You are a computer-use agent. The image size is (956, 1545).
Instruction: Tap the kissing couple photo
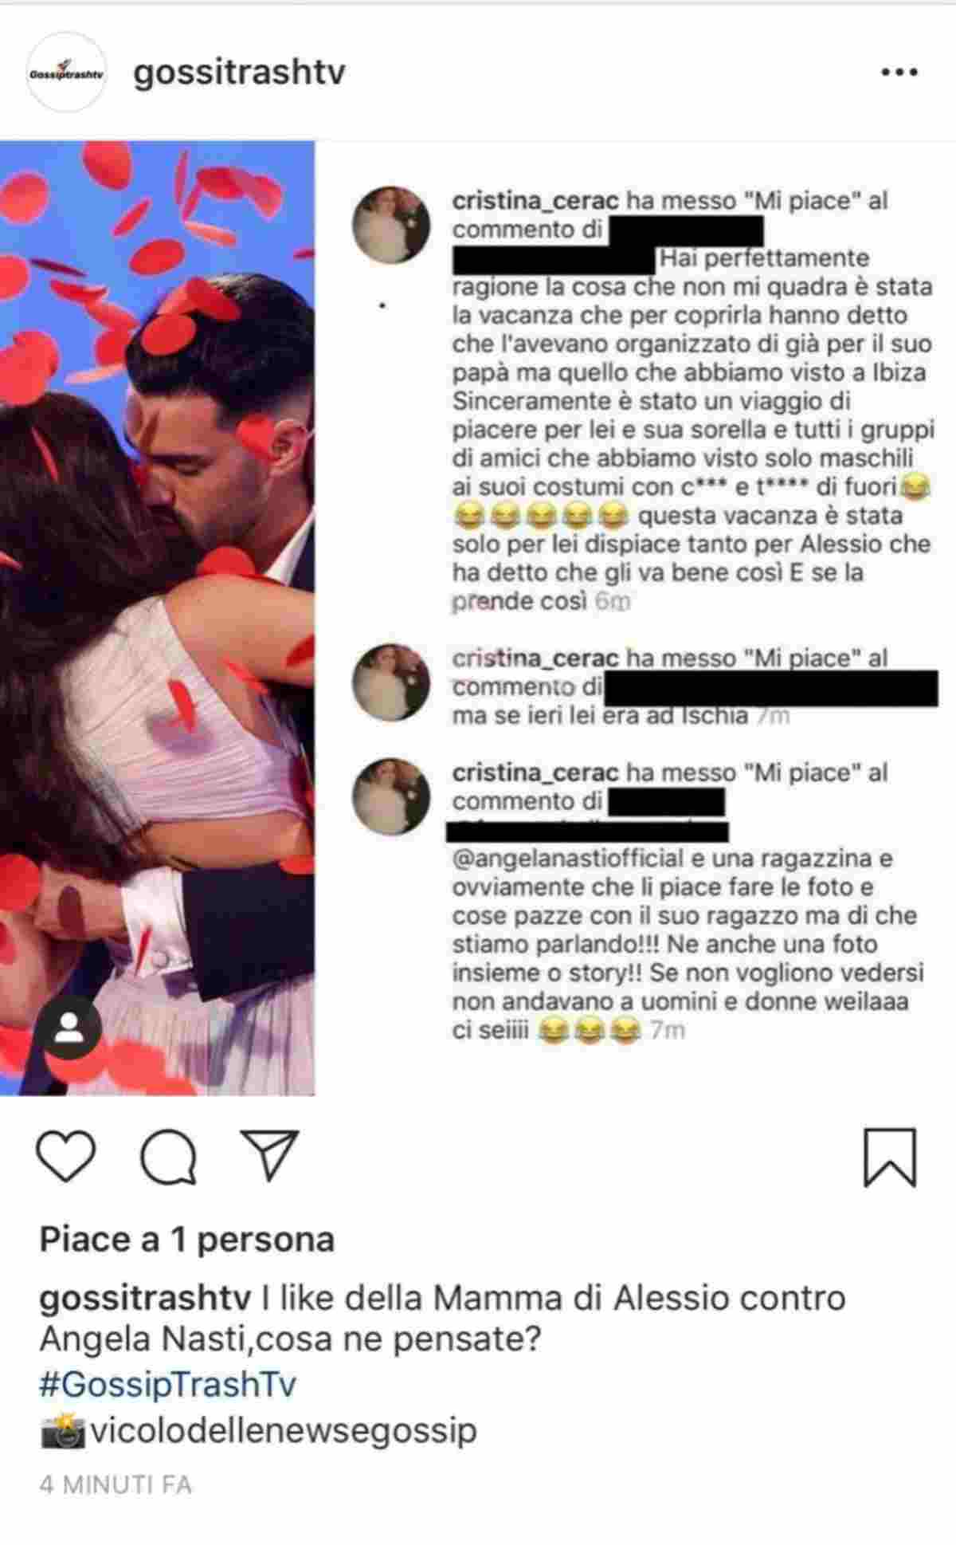point(158,618)
